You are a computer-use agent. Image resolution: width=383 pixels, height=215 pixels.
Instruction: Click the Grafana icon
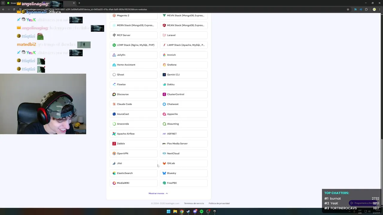point(164,65)
